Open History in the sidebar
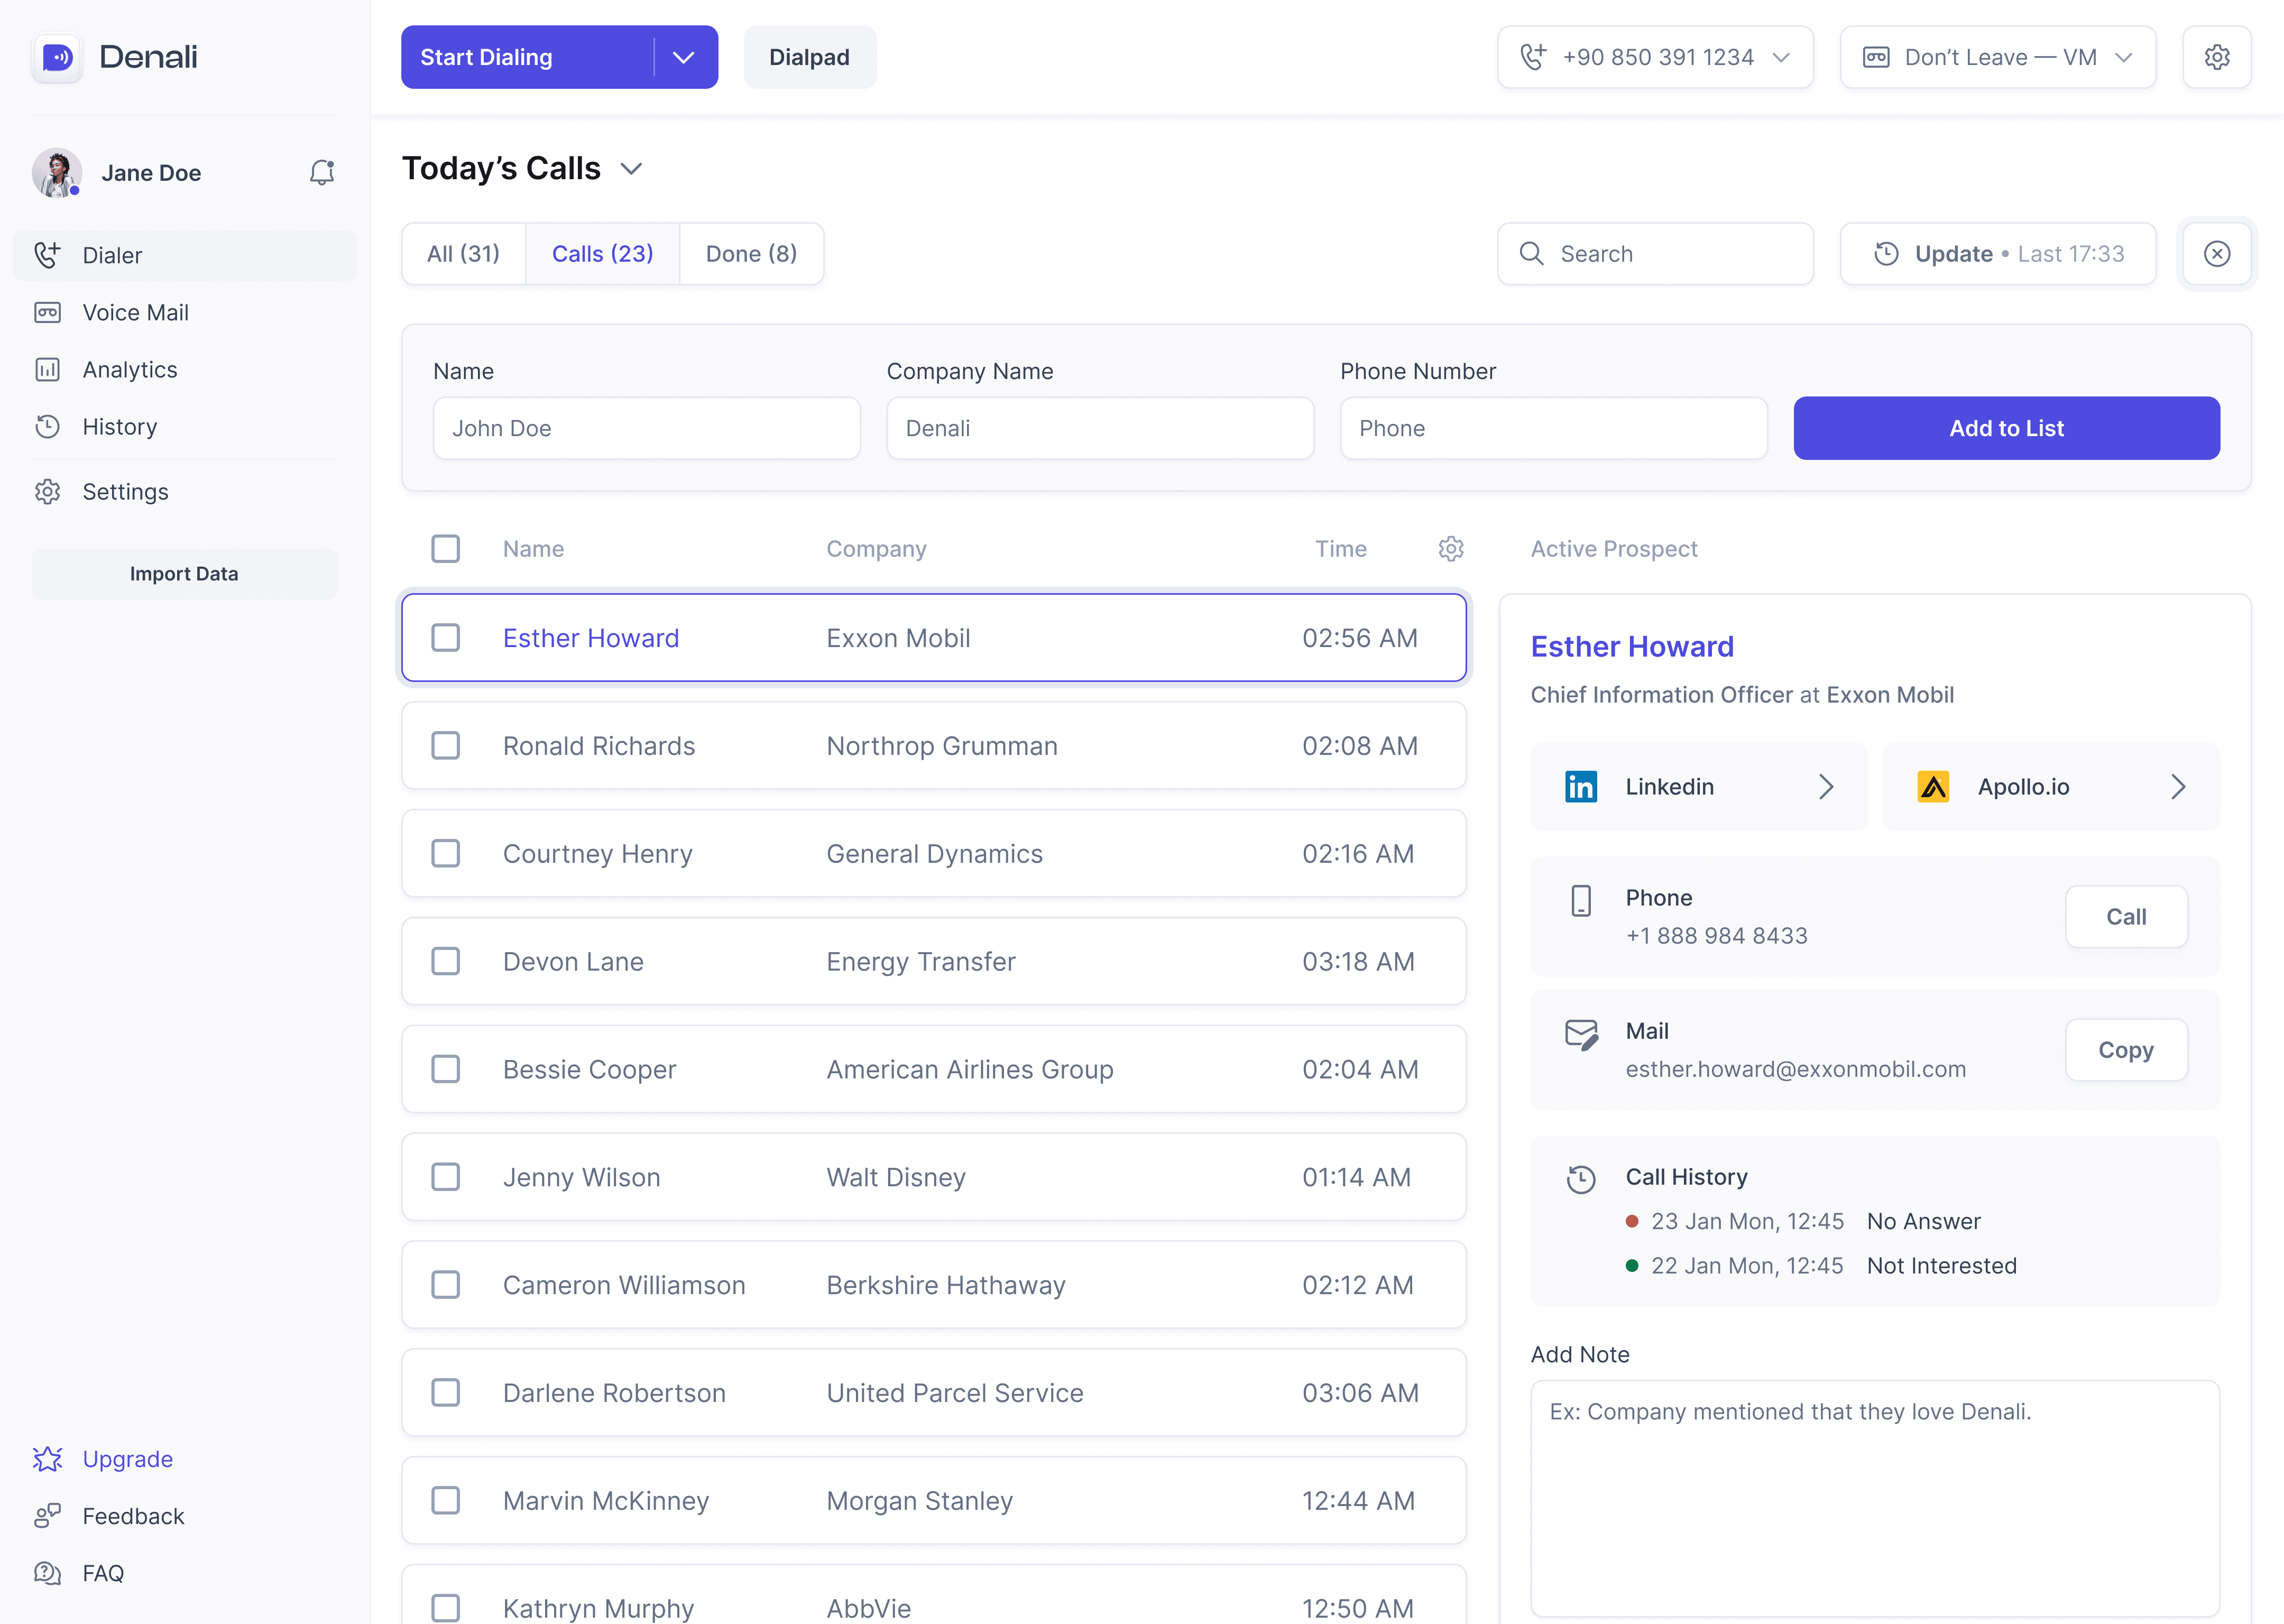2284x1624 pixels. [x=185, y=427]
